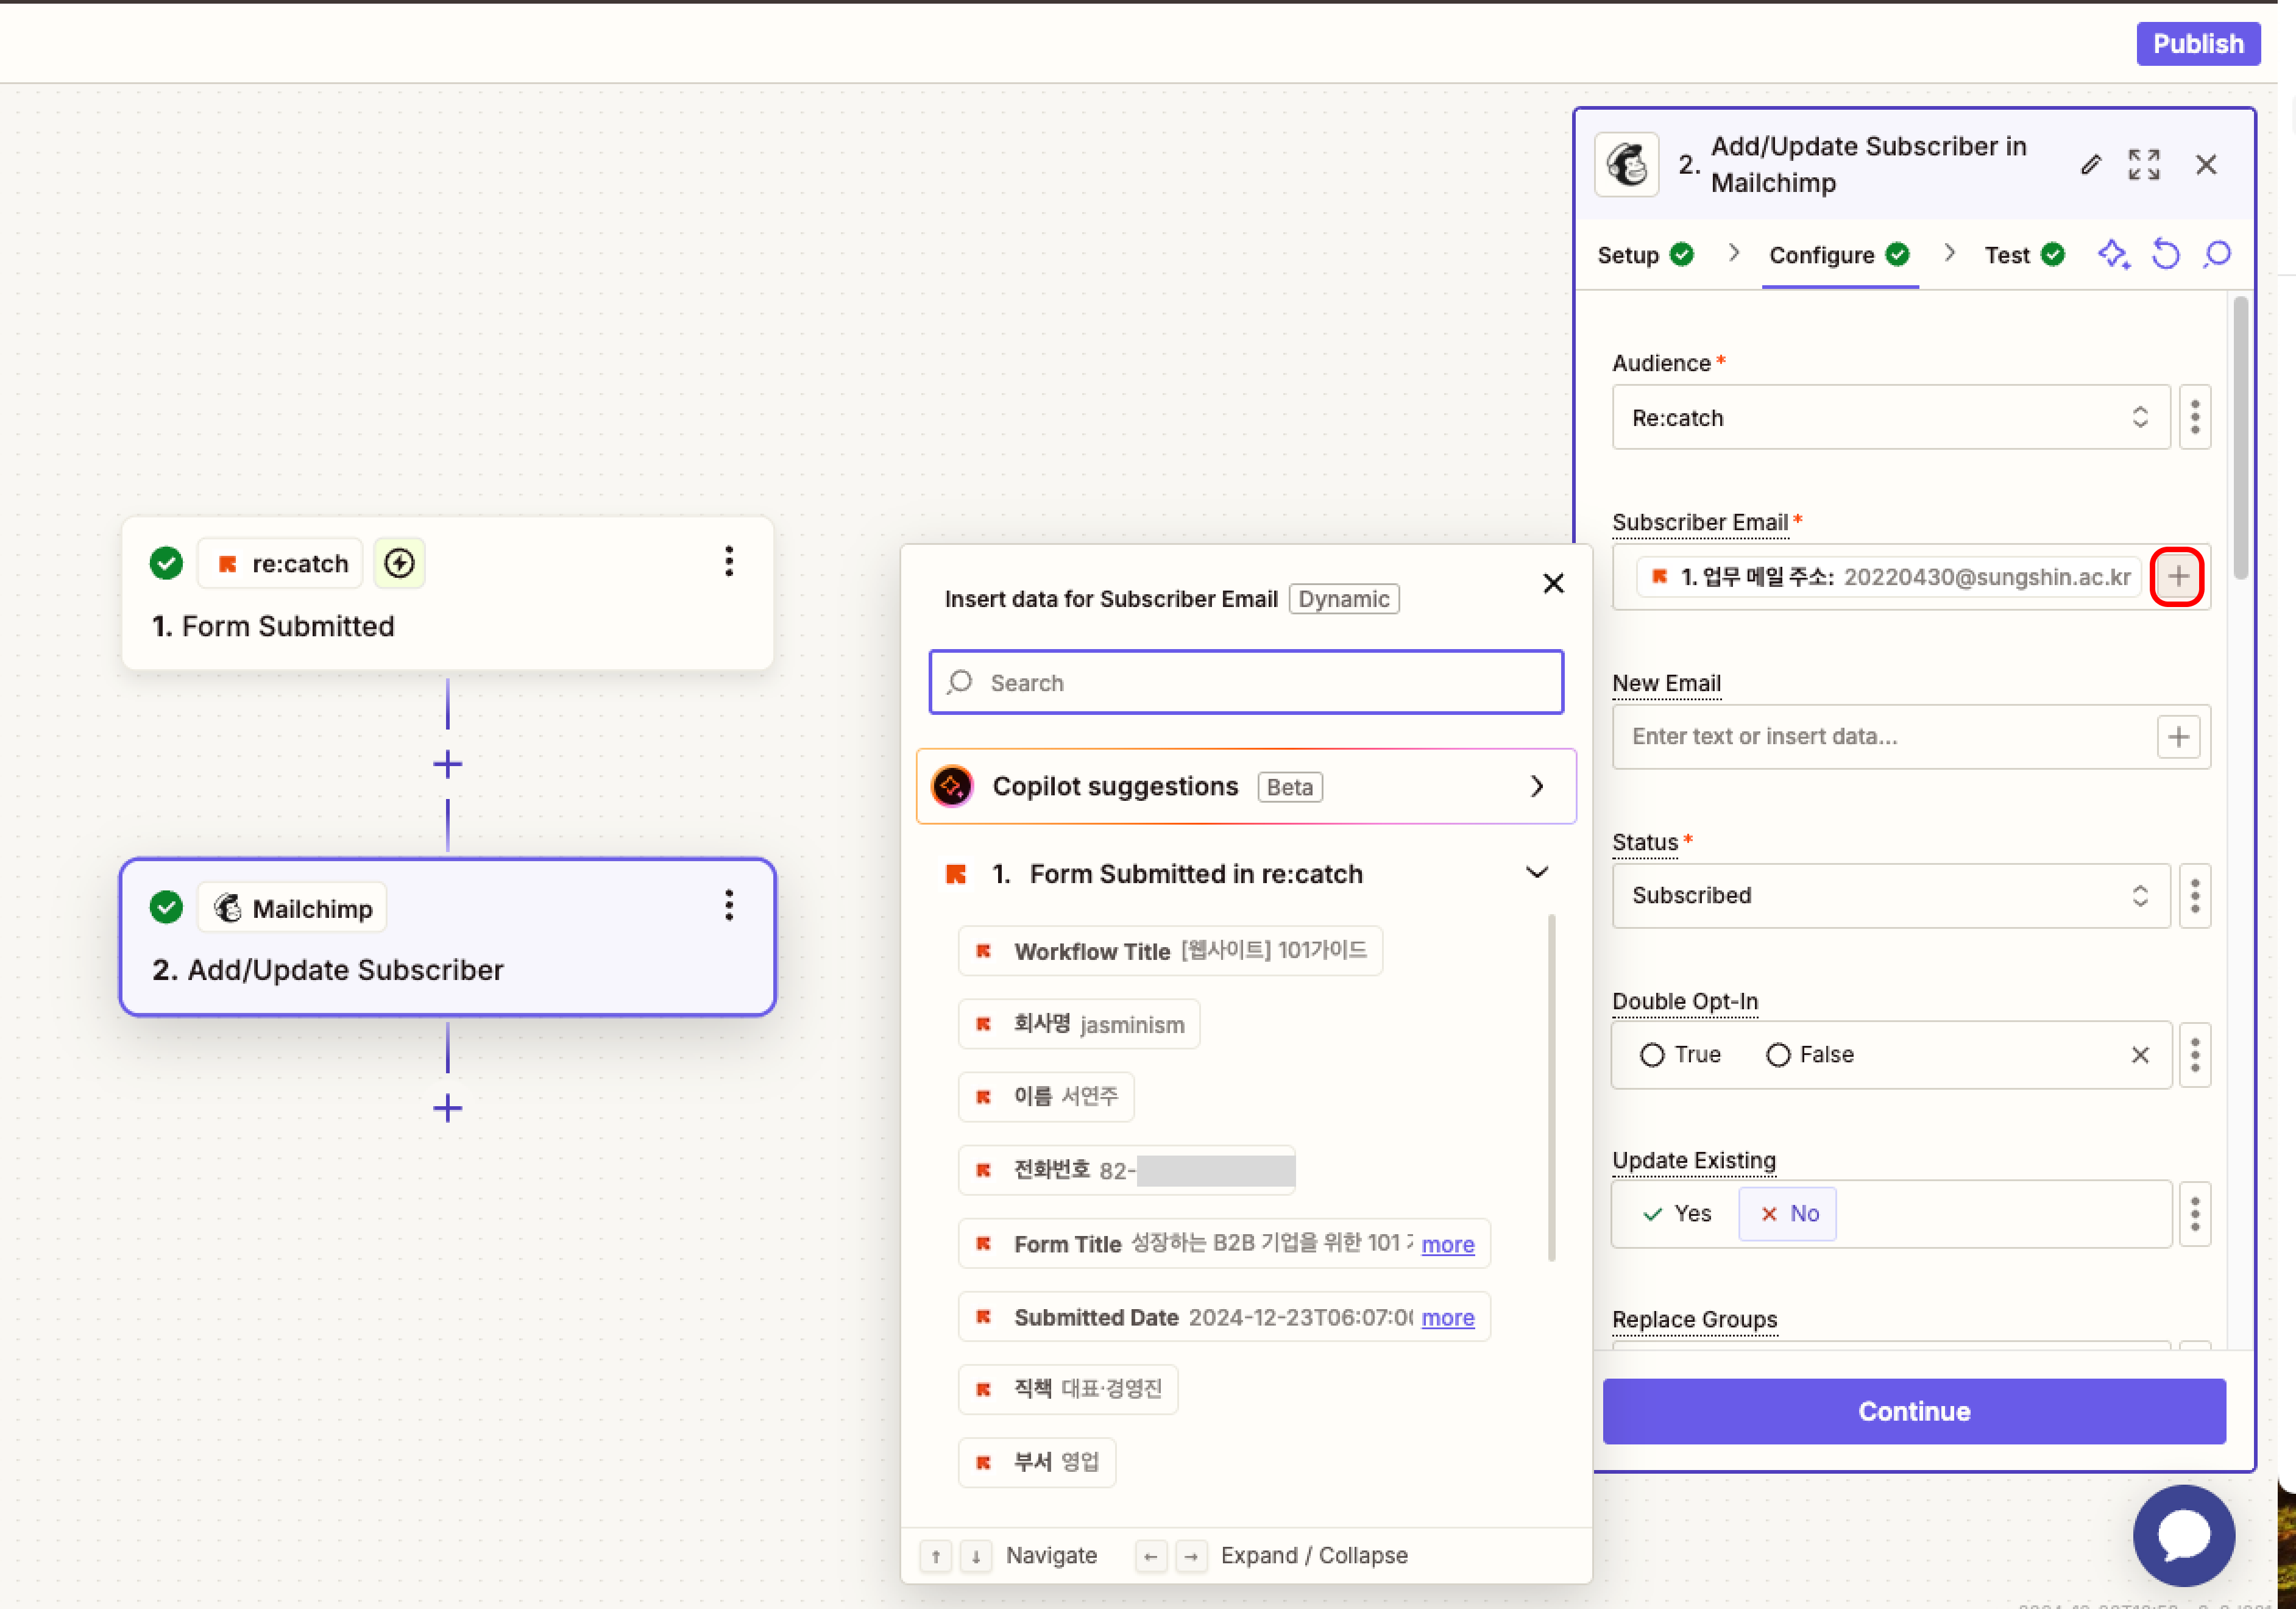
Task: Insert the 전화번호 field
Action: [1127, 1170]
